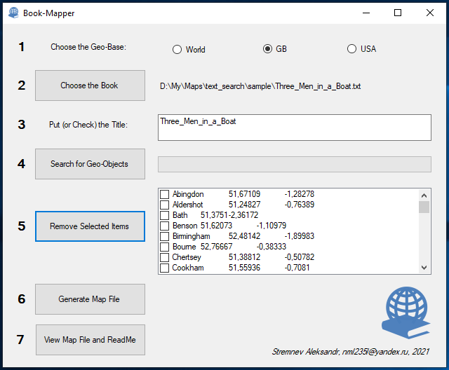Select the GB geo-base radio button
Viewport: 449px width, 370px height.
[x=267, y=49]
